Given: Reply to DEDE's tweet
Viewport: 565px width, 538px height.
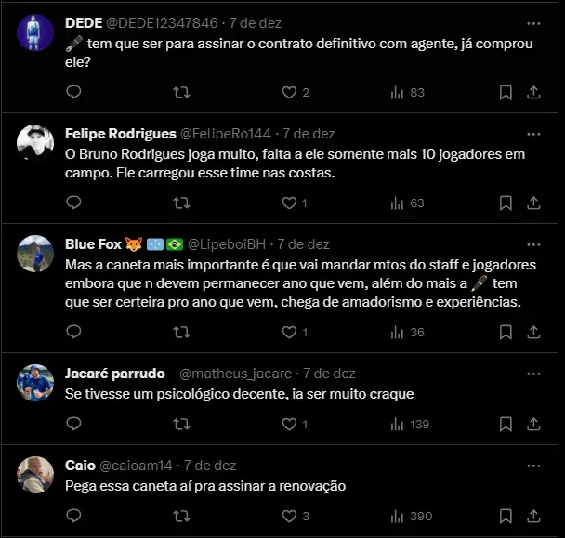Looking at the screenshot, I should point(73,92).
